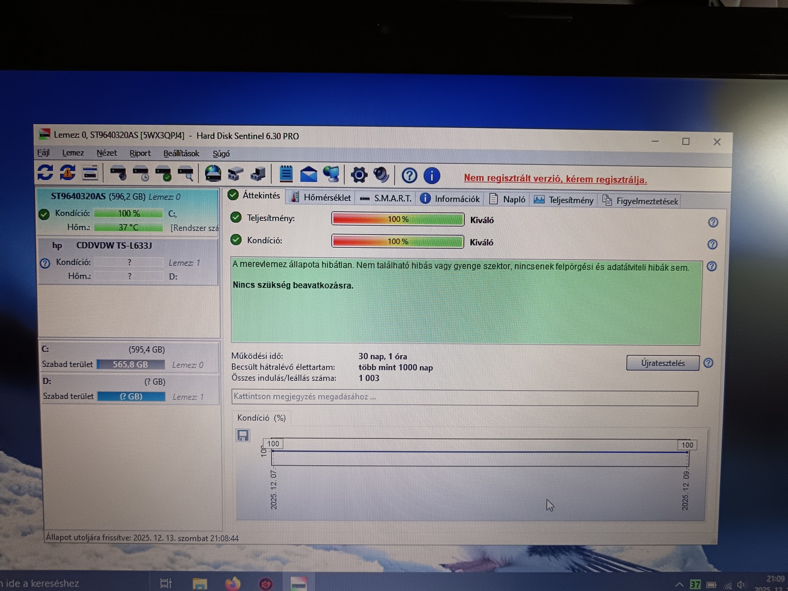Viewport: 788px width, 591px height.
Task: Click the 'Állapot utoljára frissítve' status bar text
Action: (x=142, y=538)
